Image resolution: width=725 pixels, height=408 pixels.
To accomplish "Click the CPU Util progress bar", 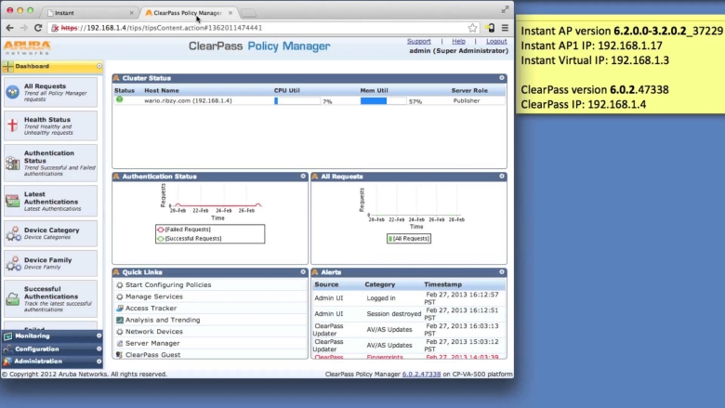I will (297, 100).
